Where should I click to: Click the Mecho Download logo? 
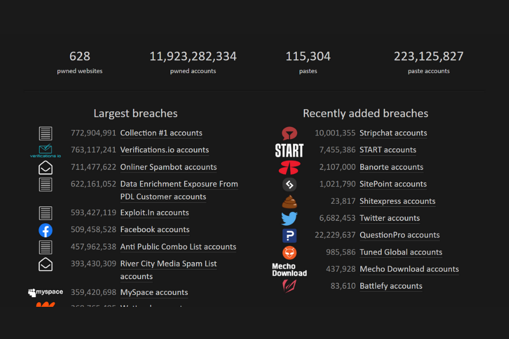coord(289,269)
